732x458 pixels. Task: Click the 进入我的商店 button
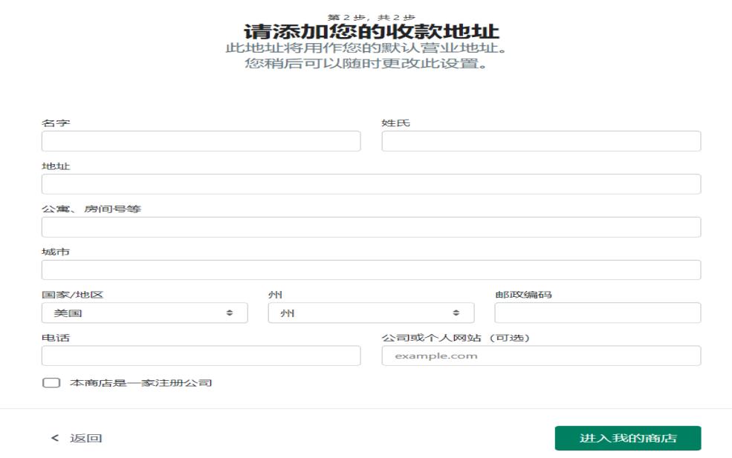click(628, 438)
